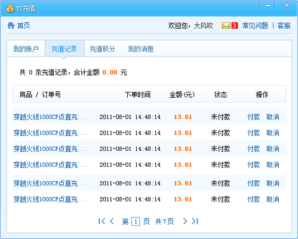Open third 穿越火线1000CF点直充 order link
The image size is (298, 239).
[50, 149]
